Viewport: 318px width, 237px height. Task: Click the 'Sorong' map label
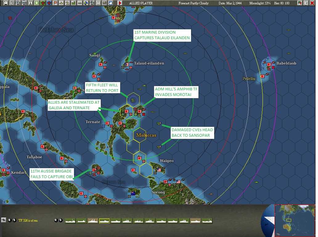pos(158,192)
